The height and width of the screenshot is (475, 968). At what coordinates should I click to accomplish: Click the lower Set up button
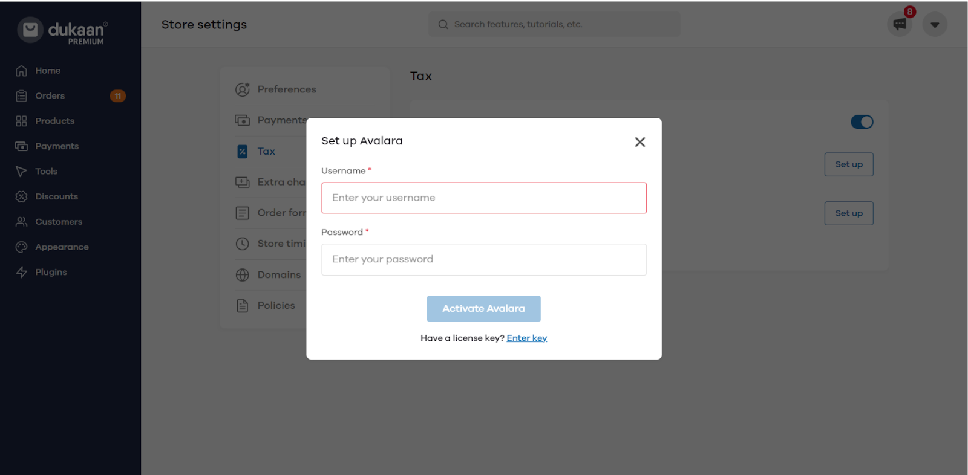pyautogui.click(x=849, y=213)
